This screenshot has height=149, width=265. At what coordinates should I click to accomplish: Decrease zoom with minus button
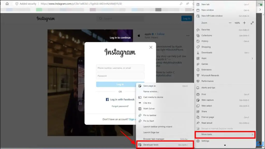coord(230,23)
